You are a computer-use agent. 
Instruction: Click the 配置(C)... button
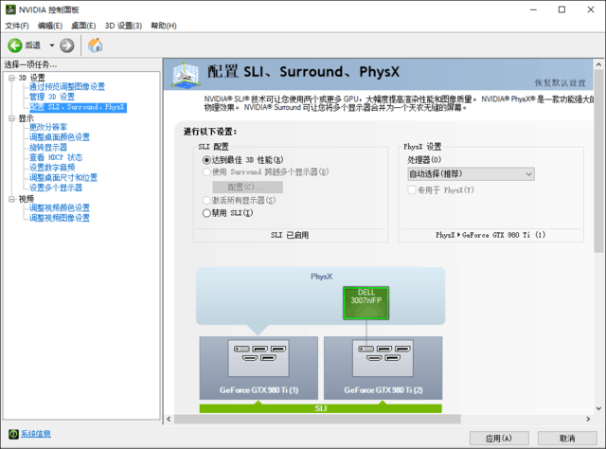point(247,188)
